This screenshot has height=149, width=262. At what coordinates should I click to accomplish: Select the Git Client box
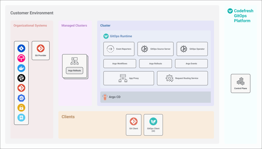click(134, 125)
